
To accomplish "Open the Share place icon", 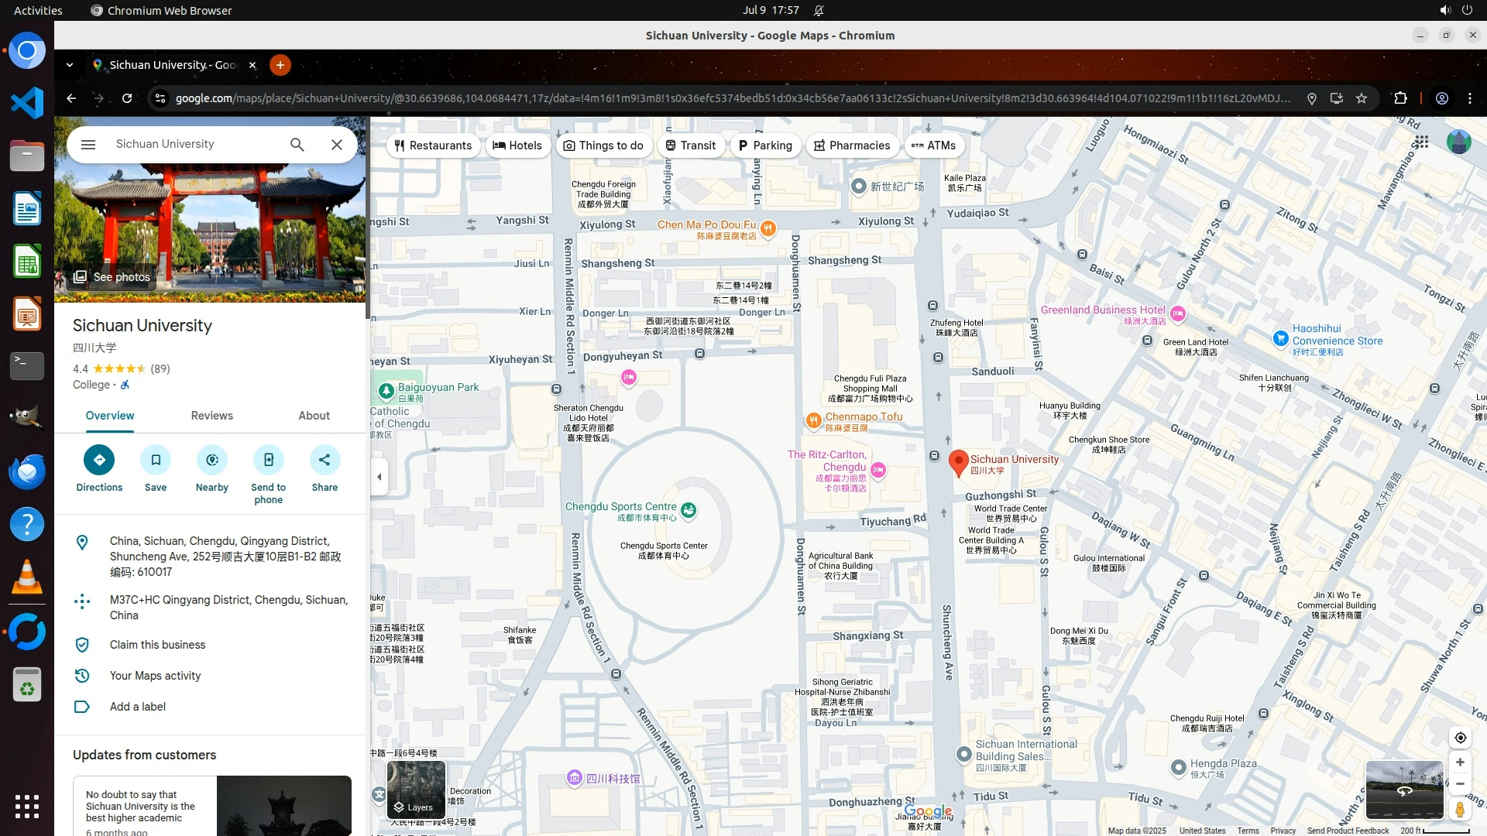I will coord(325,460).
